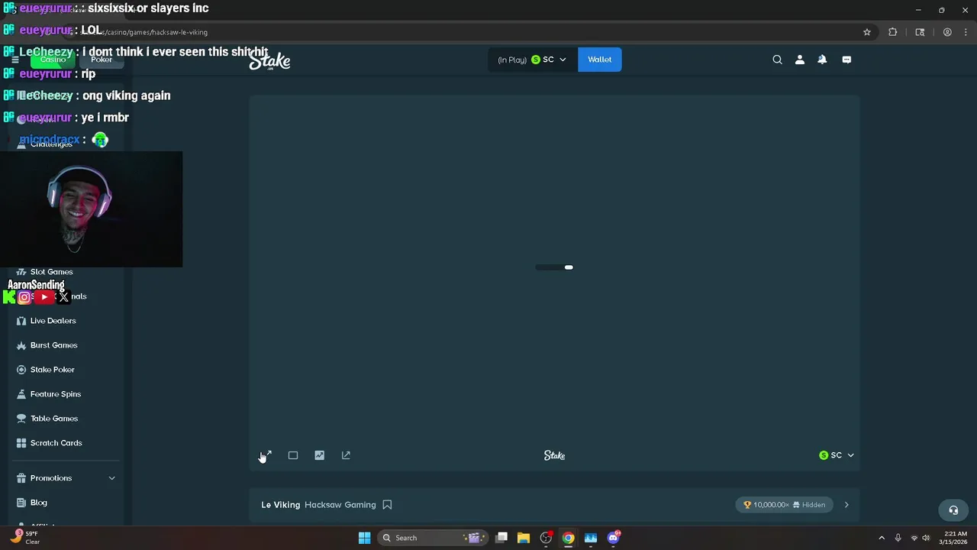Open the Stake site search
This screenshot has height=550, width=977.
pos(777,60)
